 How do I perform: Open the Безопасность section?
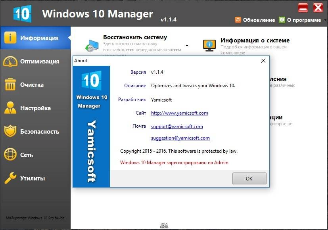[x=40, y=132]
